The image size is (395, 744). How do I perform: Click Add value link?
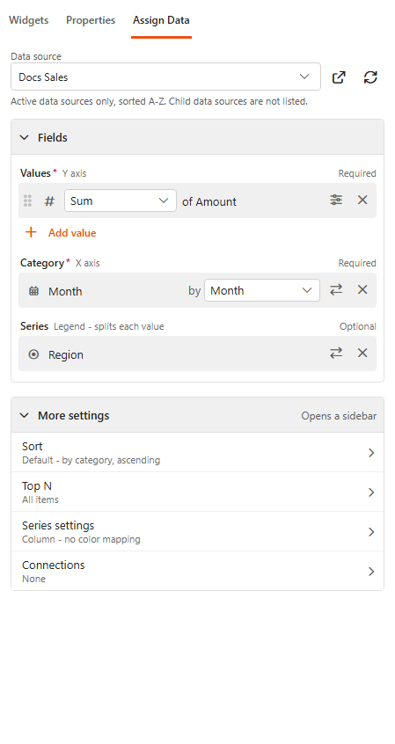tap(72, 233)
